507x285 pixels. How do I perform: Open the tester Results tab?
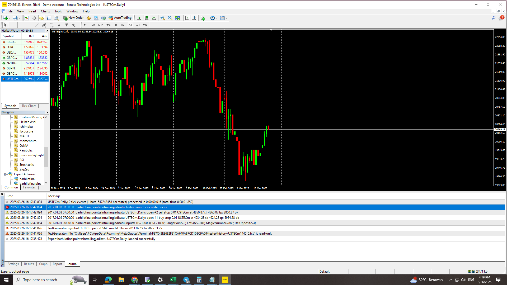[x=29, y=264]
